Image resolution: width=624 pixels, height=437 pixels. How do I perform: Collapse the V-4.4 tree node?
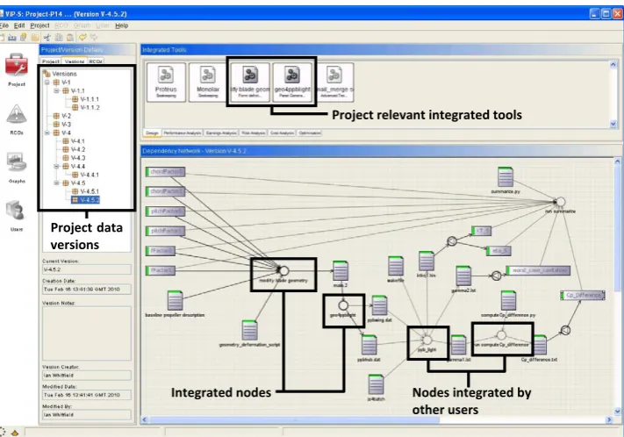click(56, 166)
